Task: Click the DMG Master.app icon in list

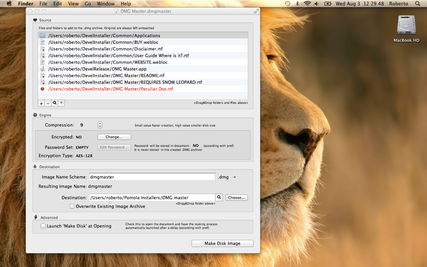Action: (x=43, y=69)
